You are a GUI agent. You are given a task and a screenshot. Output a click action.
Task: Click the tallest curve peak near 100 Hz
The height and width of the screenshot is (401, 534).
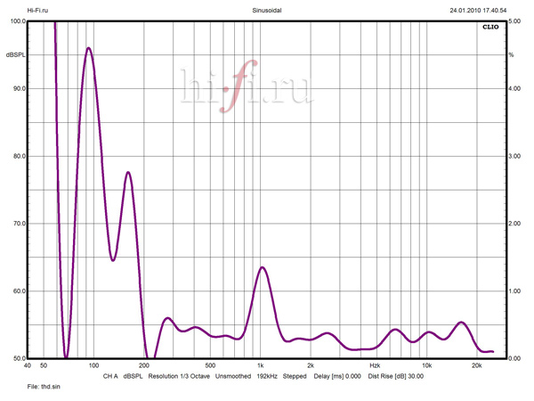click(x=88, y=48)
